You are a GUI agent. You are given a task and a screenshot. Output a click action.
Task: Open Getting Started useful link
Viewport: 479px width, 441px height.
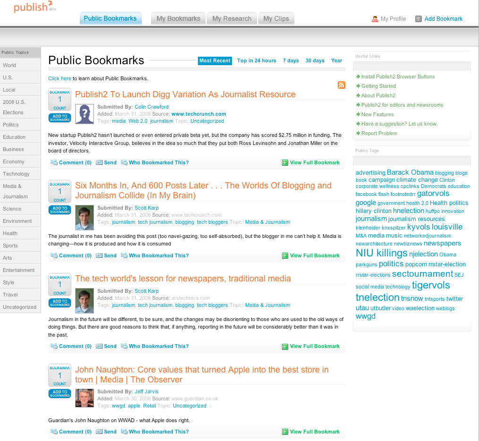[378, 86]
